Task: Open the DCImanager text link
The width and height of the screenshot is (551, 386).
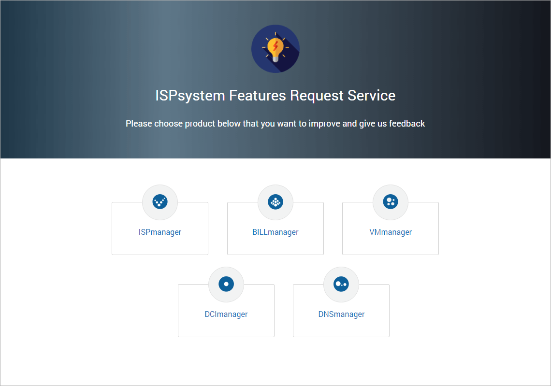Action: pos(226,315)
